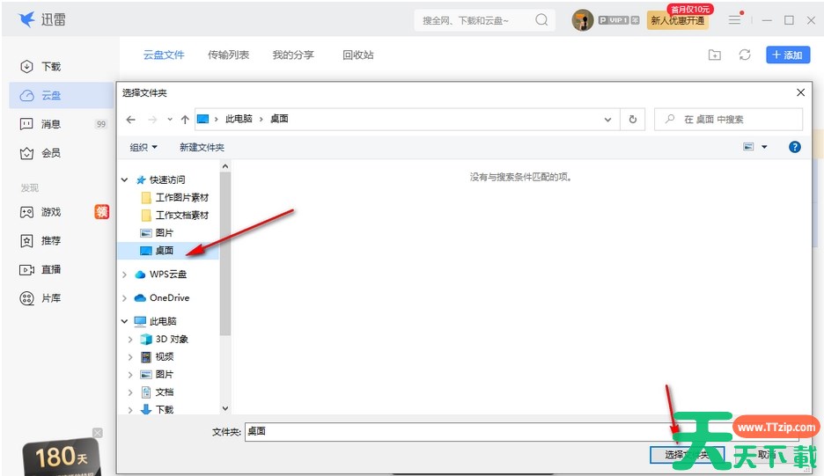Click the new folder icon in Xunlei toolbar
The image size is (824, 476).
coord(715,55)
